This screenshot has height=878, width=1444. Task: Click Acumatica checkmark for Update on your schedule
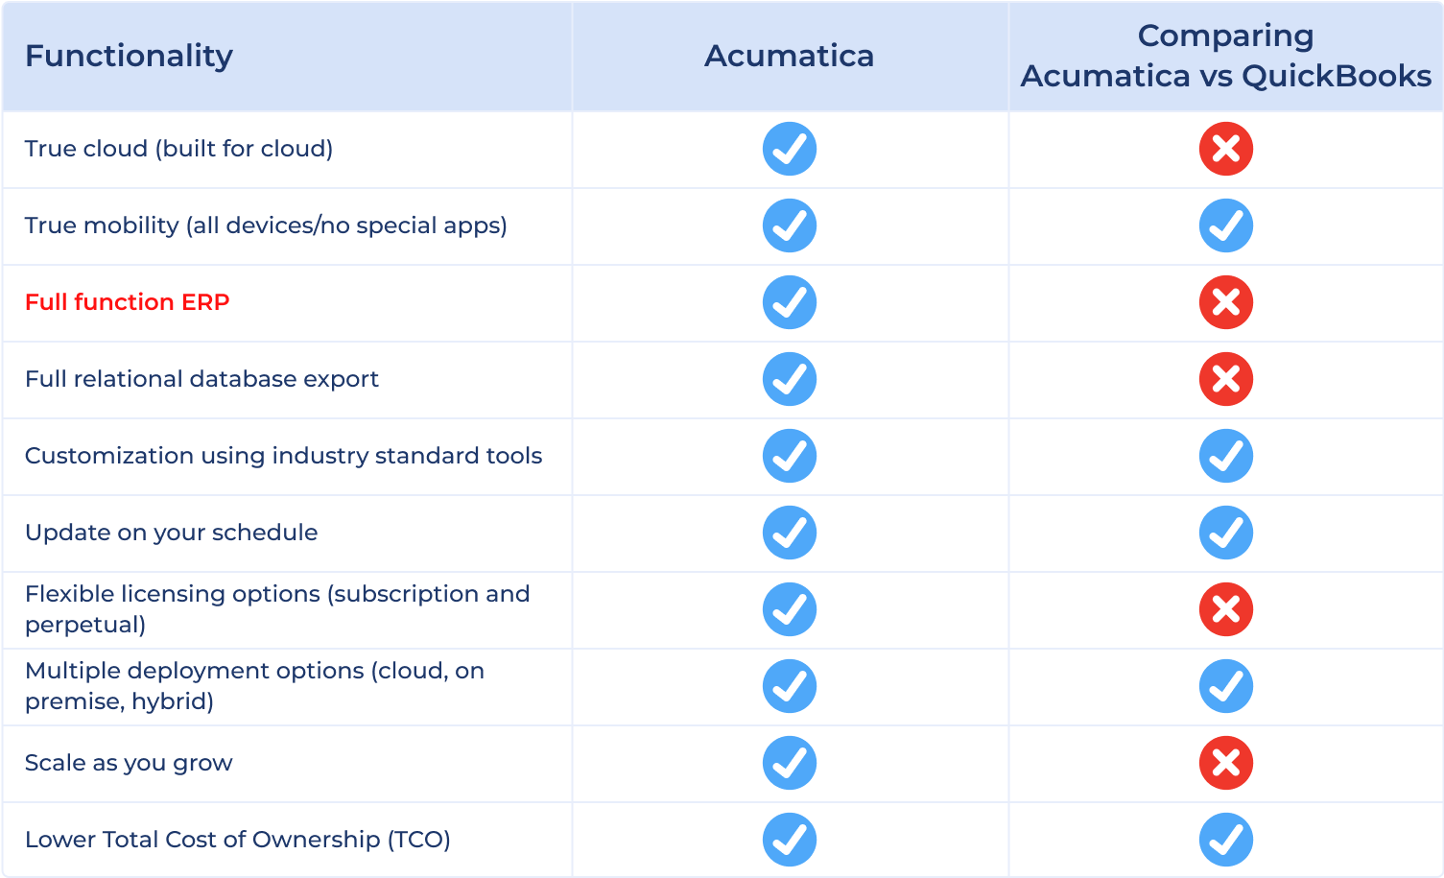tap(790, 533)
